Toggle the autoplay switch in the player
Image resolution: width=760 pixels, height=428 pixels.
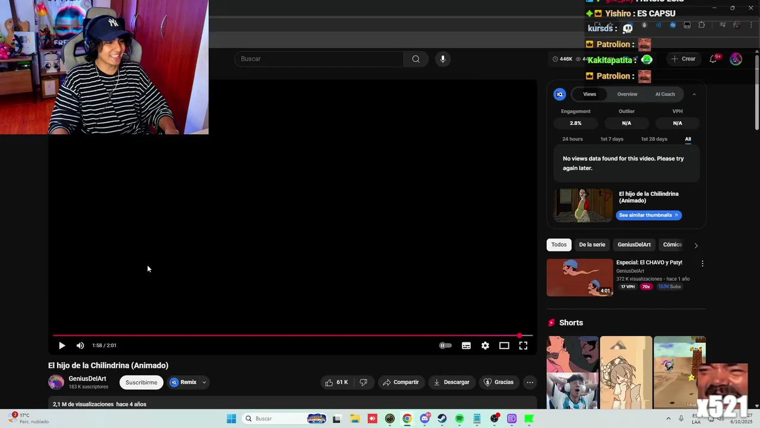pyautogui.click(x=445, y=345)
